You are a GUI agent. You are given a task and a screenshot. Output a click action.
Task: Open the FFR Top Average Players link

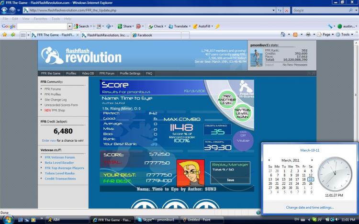tap(64, 168)
